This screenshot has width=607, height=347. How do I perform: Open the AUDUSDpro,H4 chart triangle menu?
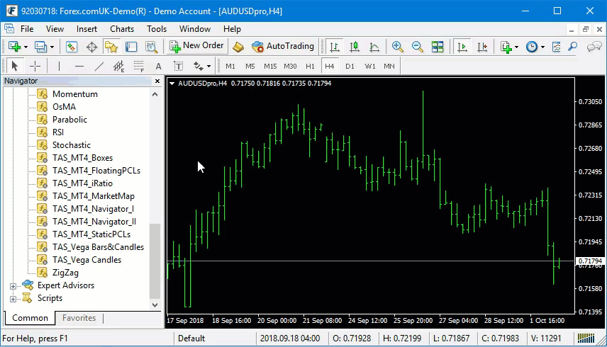[172, 84]
